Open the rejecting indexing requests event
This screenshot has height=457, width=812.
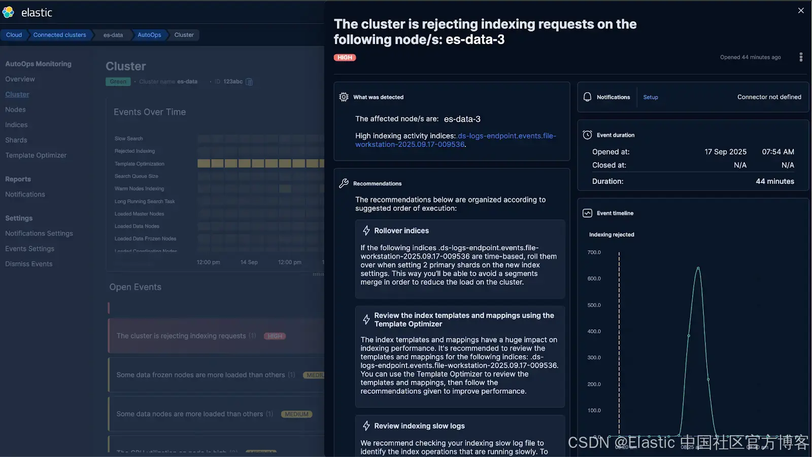217,336
